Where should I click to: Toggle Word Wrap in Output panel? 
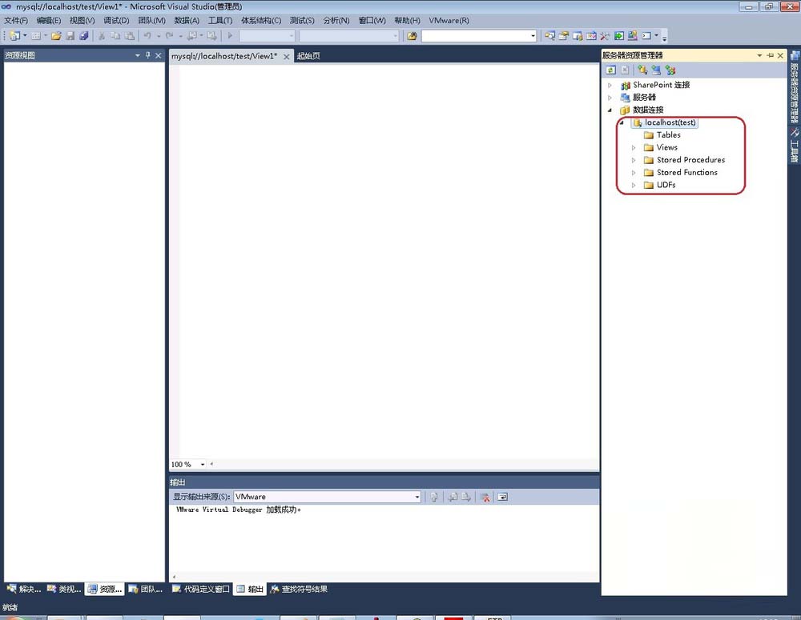click(x=502, y=497)
